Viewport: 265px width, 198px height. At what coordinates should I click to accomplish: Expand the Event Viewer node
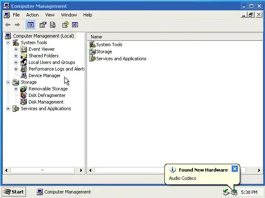coord(16,49)
